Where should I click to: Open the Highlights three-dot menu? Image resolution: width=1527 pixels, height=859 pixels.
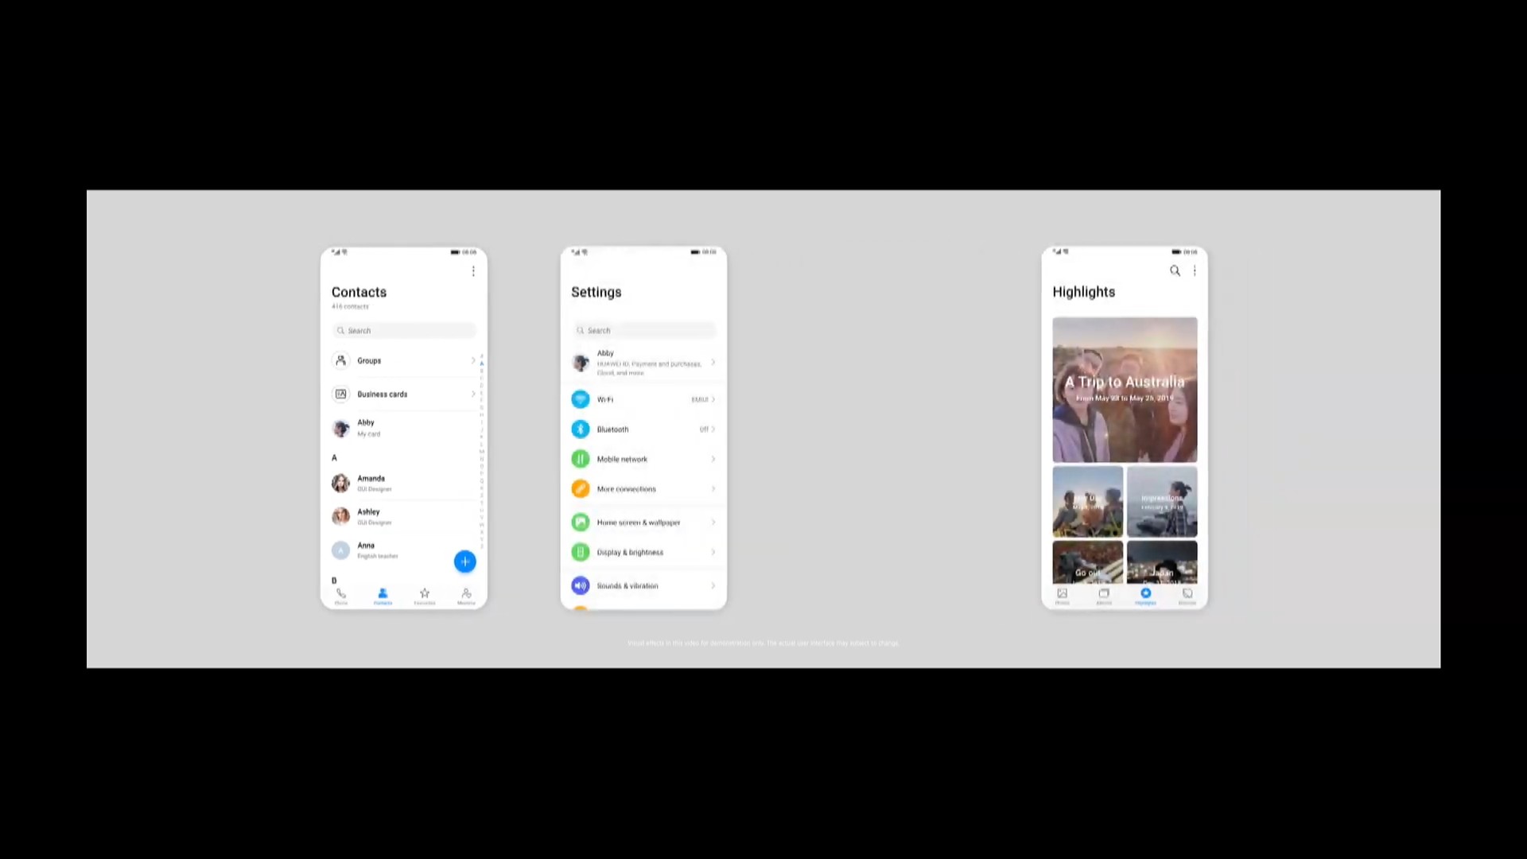(x=1195, y=270)
